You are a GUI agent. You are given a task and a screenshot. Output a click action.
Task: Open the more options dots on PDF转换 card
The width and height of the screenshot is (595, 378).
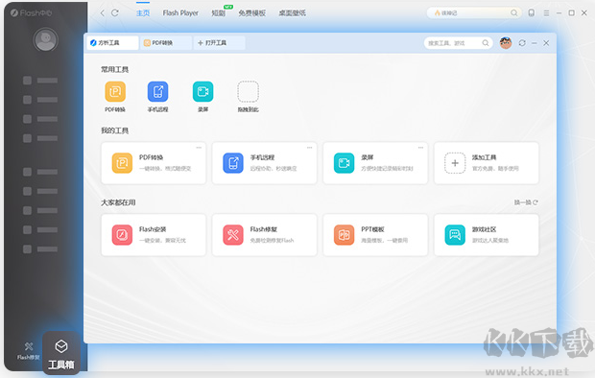click(x=199, y=147)
